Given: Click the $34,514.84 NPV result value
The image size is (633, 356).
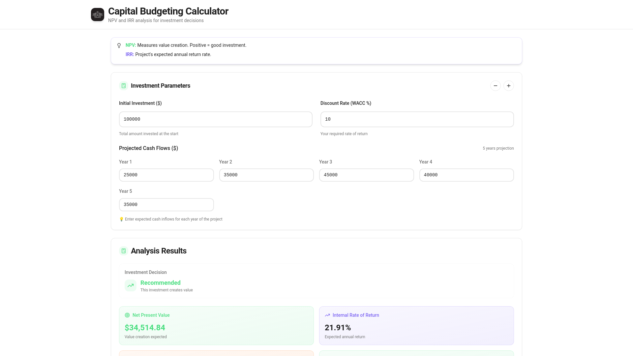Looking at the screenshot, I should coord(145,328).
